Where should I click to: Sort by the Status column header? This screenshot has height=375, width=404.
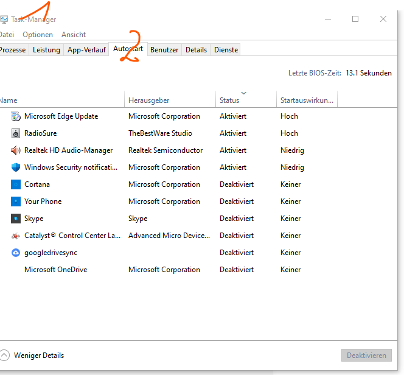click(x=246, y=99)
